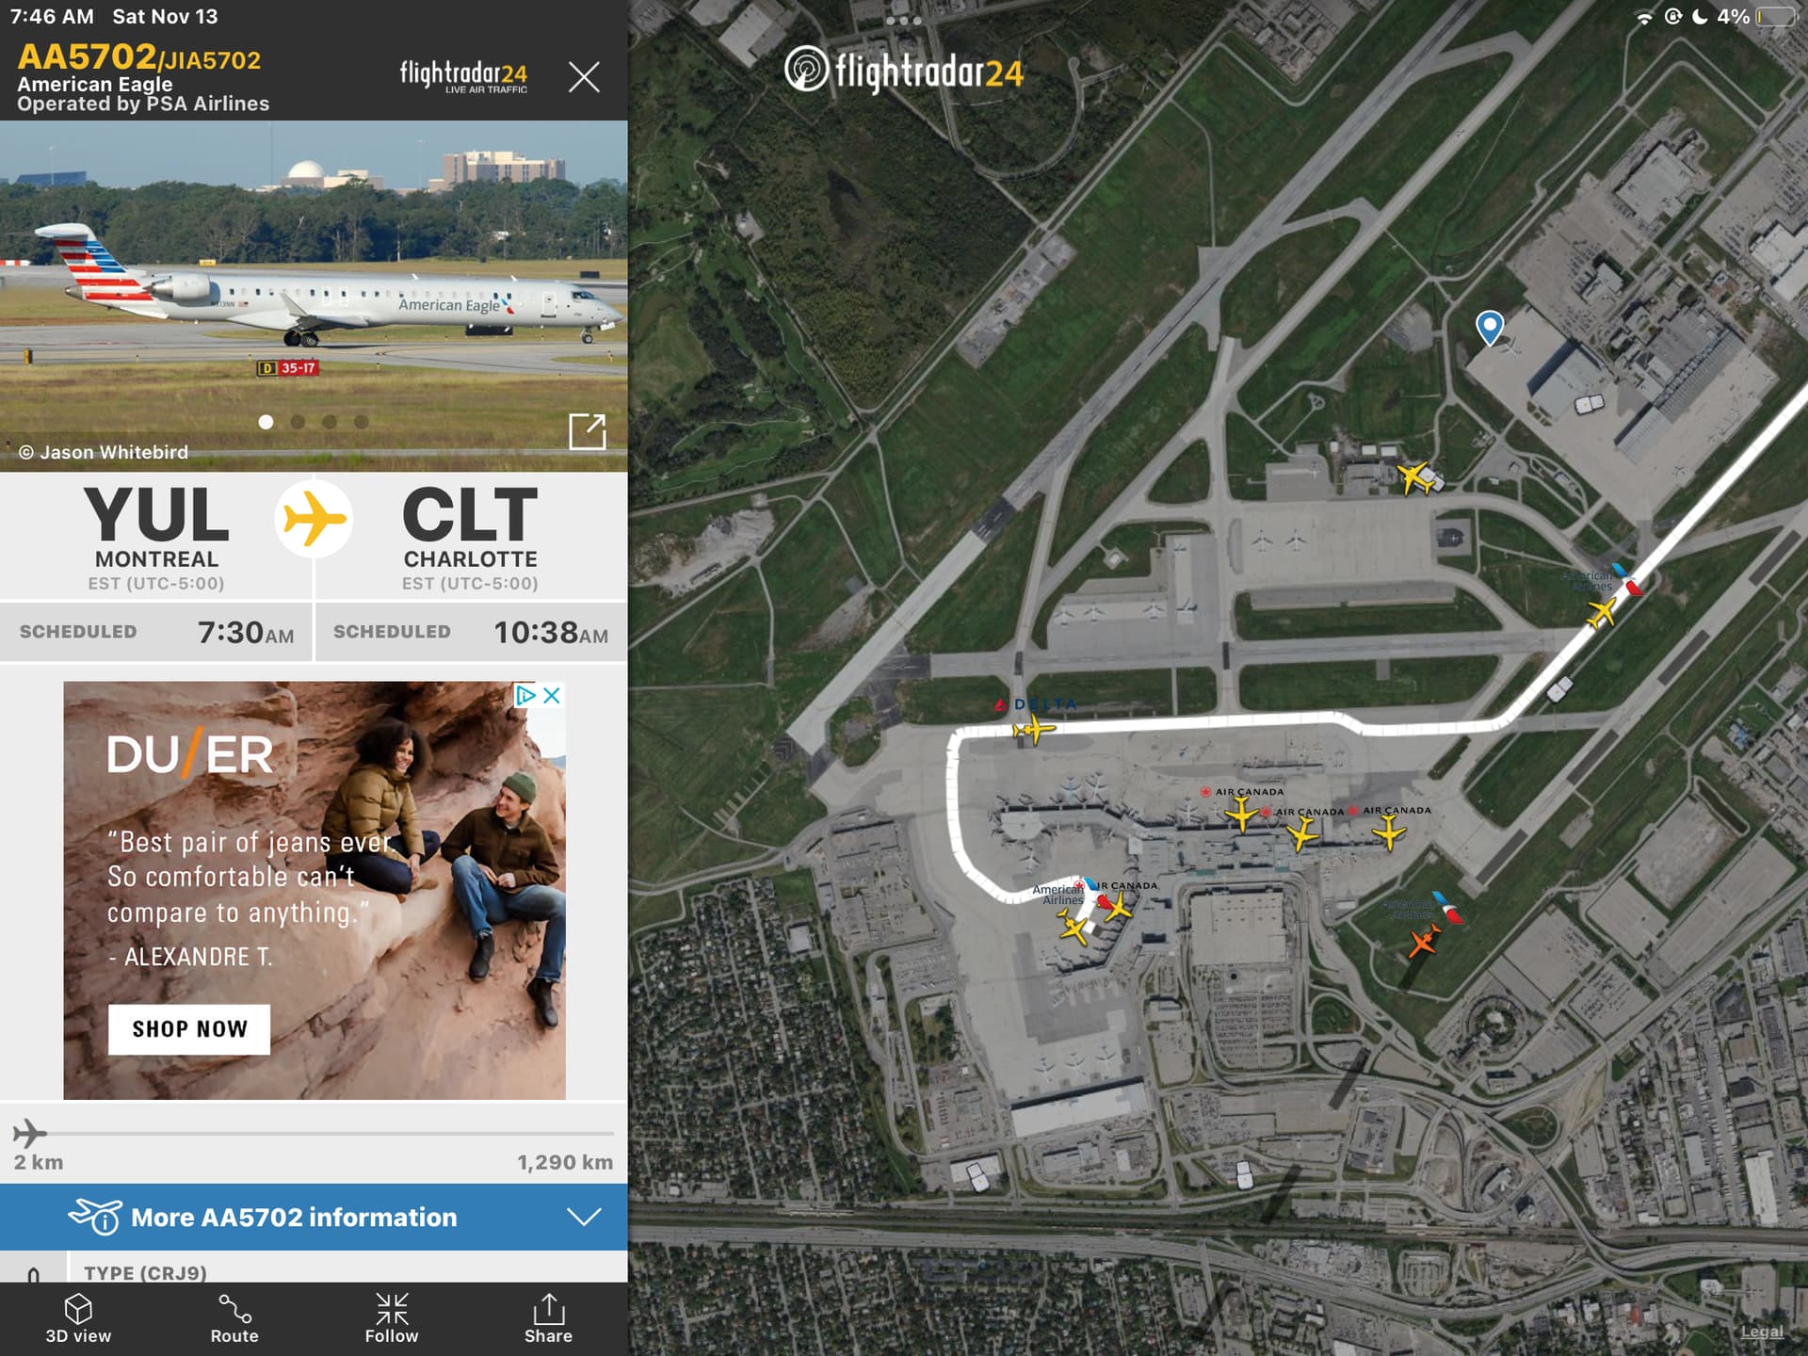Show the flight Route
Viewport: 1808px width, 1356px height.
pyautogui.click(x=234, y=1317)
